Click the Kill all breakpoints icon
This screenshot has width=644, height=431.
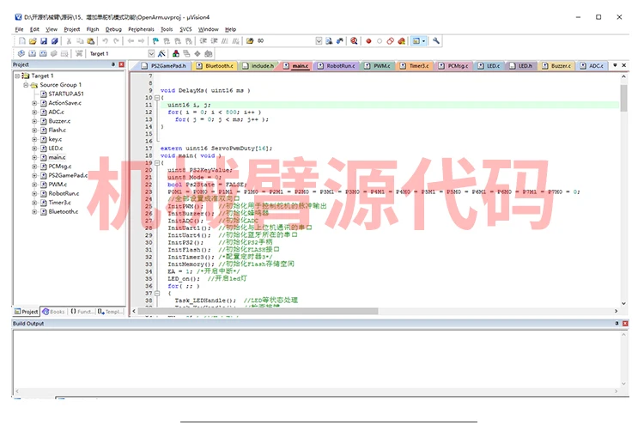click(402, 41)
